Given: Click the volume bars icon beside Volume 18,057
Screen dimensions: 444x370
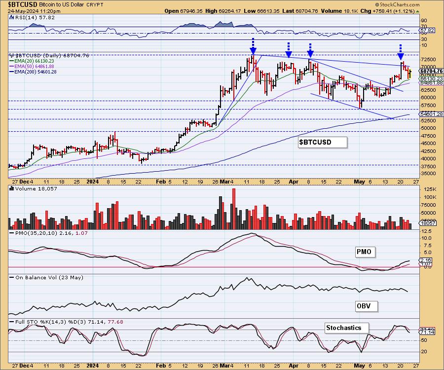Looking at the screenshot, I should tap(12, 188).
